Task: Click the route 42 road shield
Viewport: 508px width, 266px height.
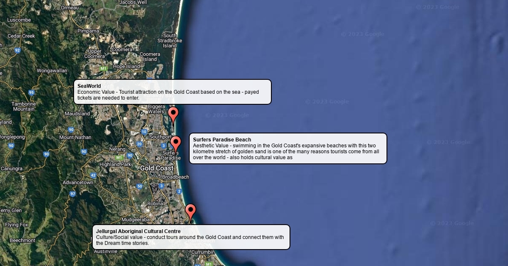Action: (93, 175)
